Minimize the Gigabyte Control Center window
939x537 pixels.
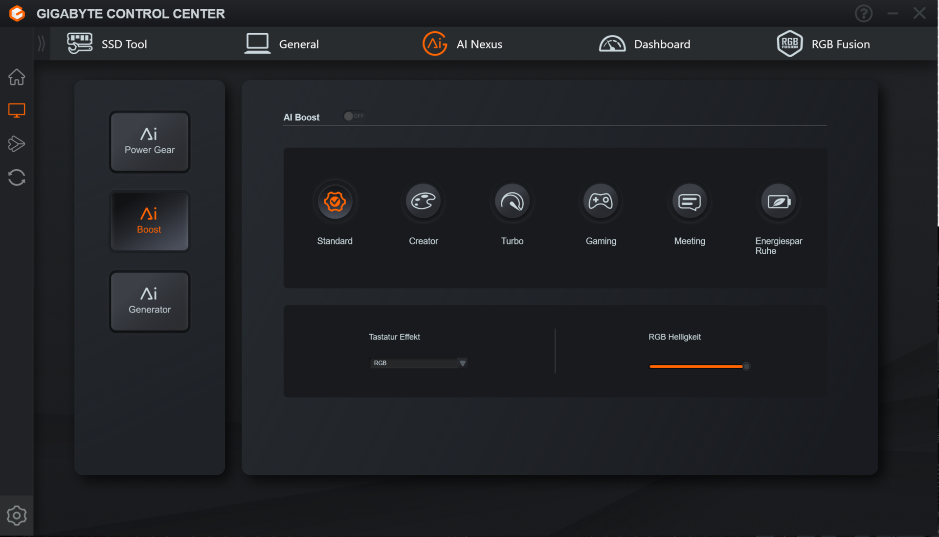893,13
